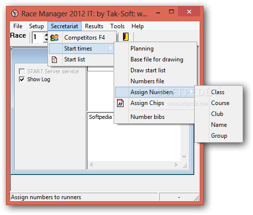The height and width of the screenshot is (215, 253).
Task: Assign numbers by Class
Action: coord(218,92)
